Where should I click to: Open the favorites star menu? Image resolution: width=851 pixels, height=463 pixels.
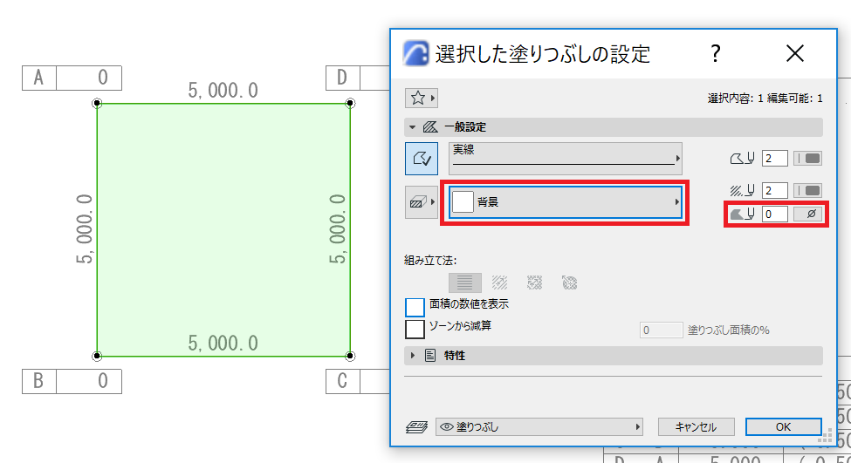(422, 99)
